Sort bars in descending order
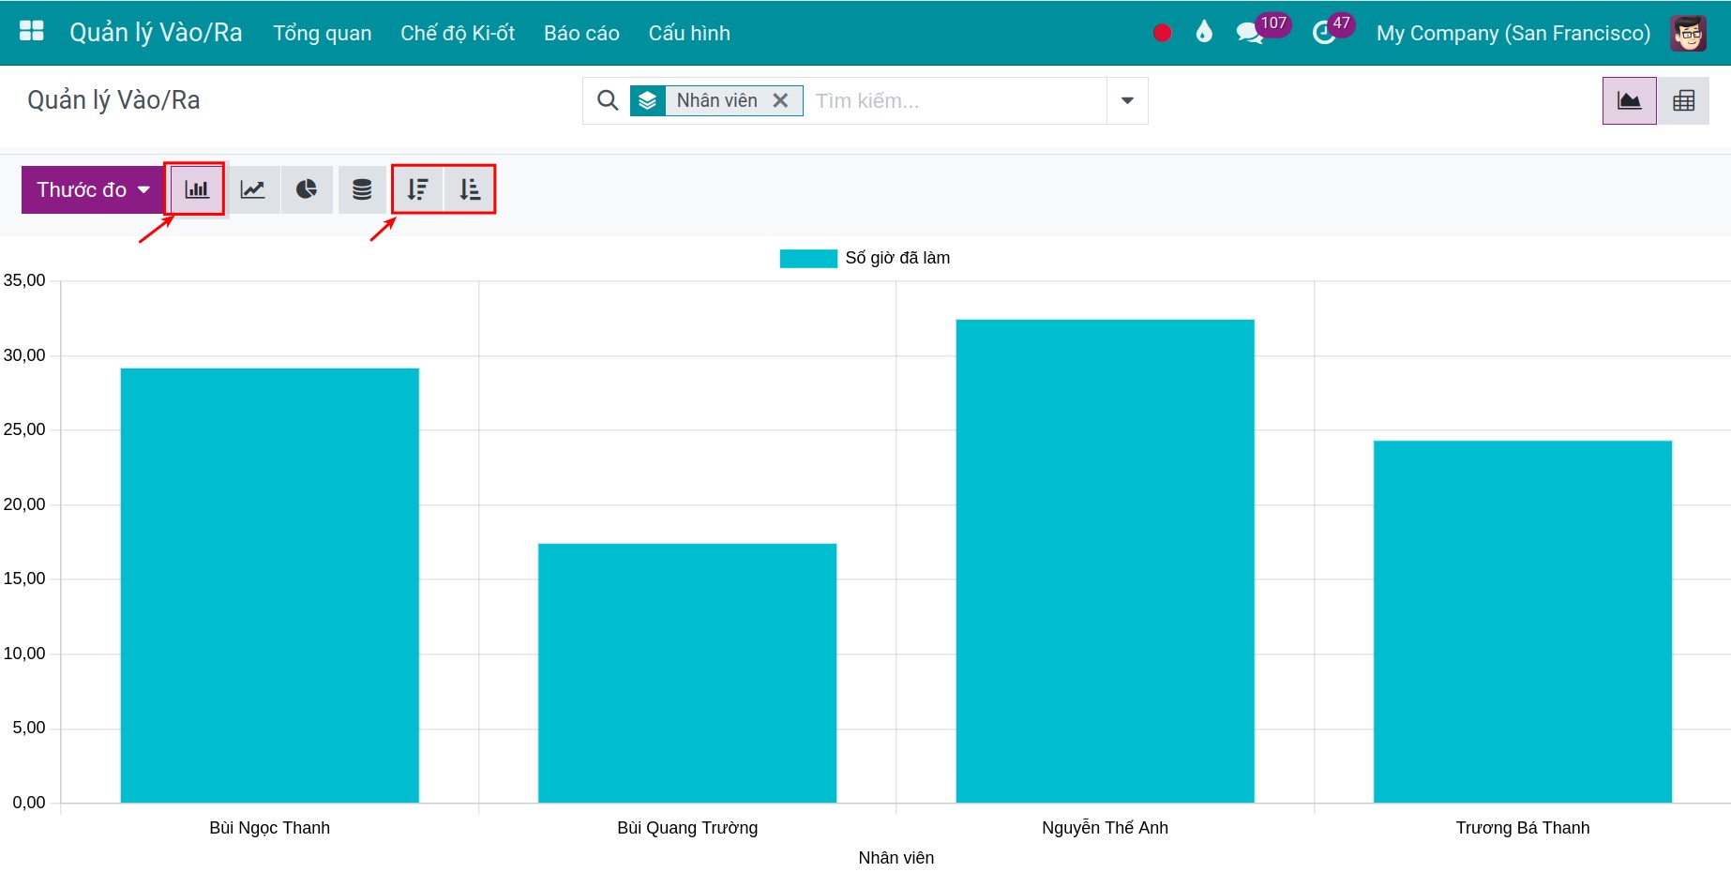 point(417,189)
